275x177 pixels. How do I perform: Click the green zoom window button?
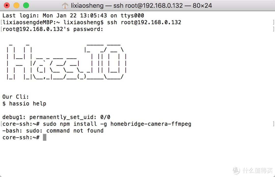coord(26,5)
